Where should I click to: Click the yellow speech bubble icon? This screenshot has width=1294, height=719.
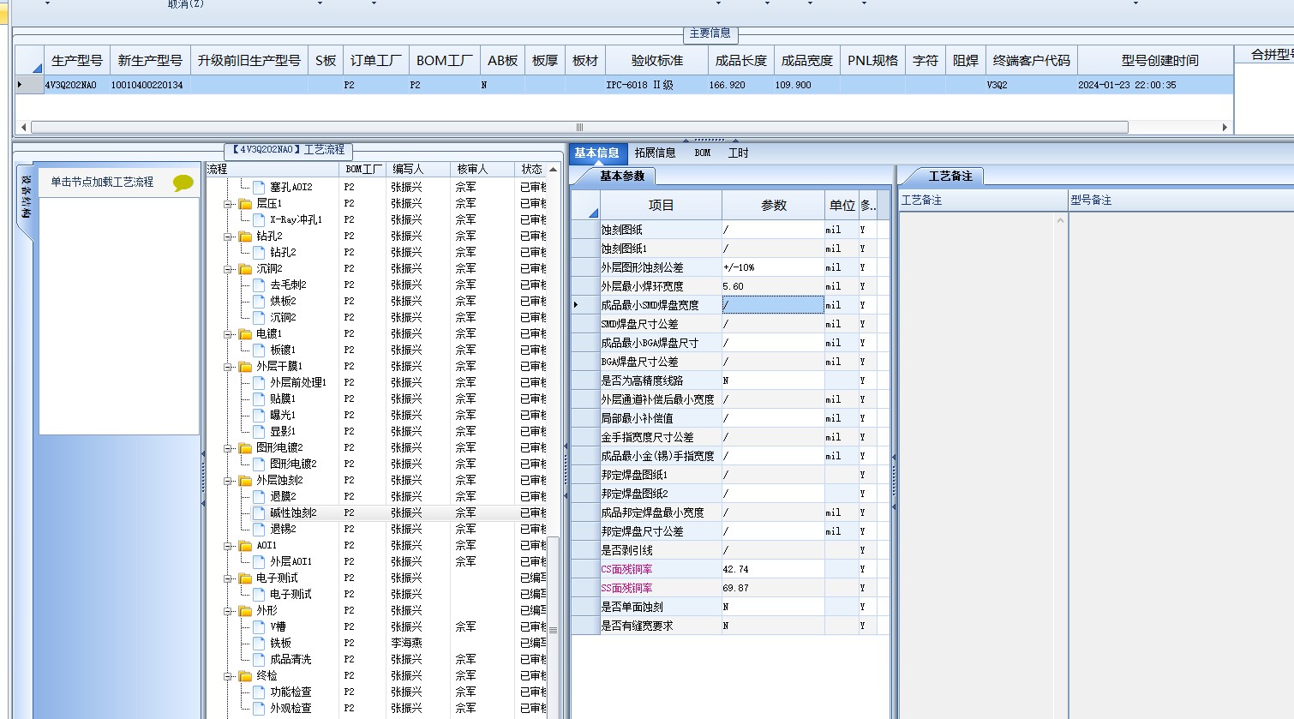click(x=183, y=183)
